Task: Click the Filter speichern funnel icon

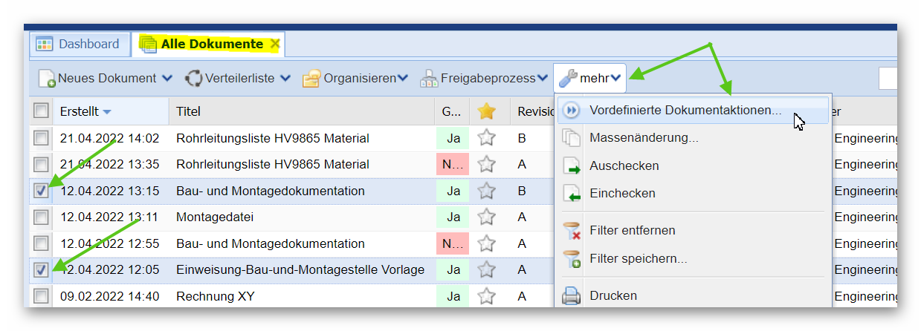Action: 571,259
